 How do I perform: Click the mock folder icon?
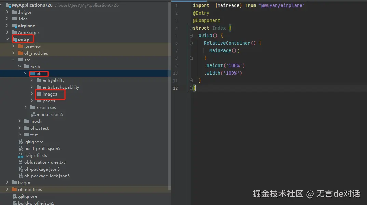tap(27, 121)
